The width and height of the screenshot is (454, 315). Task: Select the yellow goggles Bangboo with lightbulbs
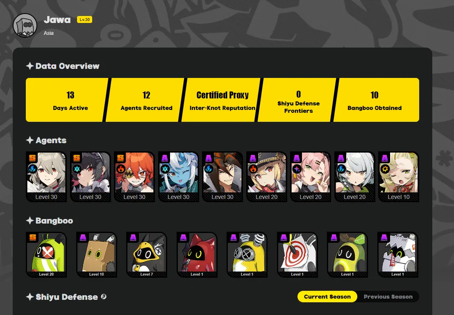pyautogui.click(x=247, y=255)
